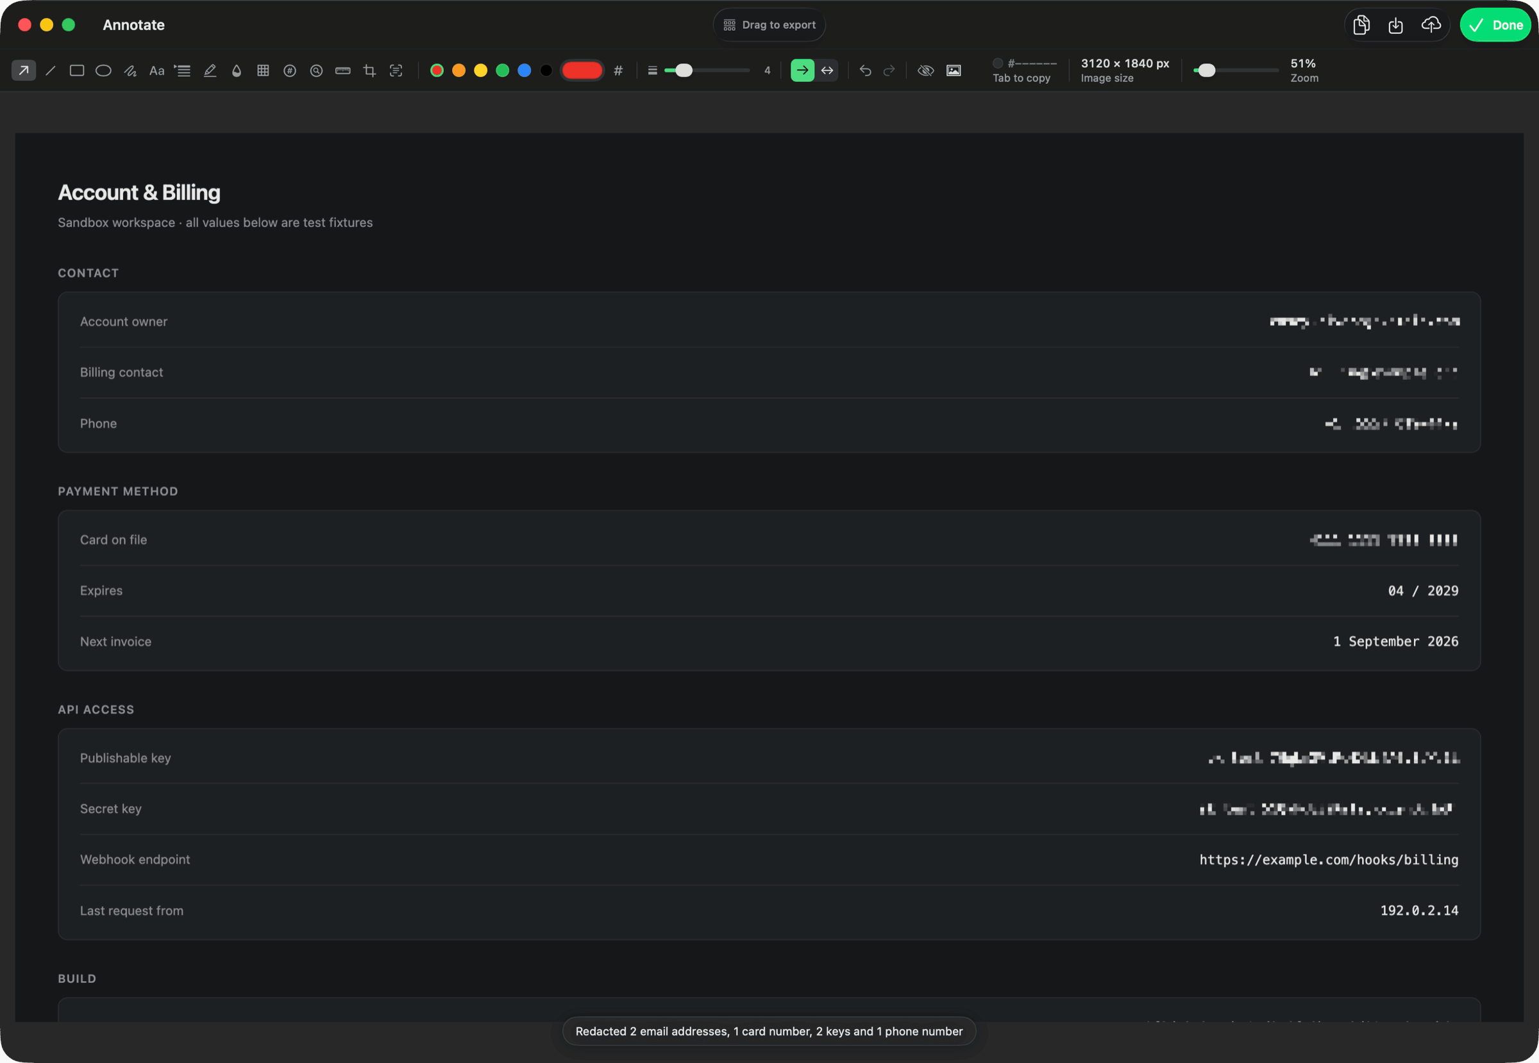This screenshot has height=1063, width=1539.
Task: Choose the green color swatch
Action: click(503, 70)
